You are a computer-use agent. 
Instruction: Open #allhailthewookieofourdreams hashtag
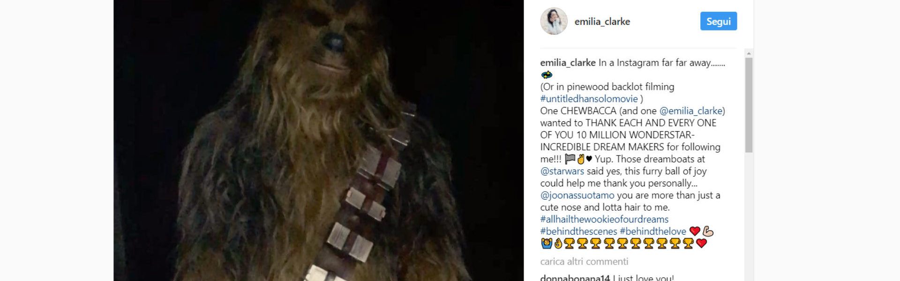point(604,219)
